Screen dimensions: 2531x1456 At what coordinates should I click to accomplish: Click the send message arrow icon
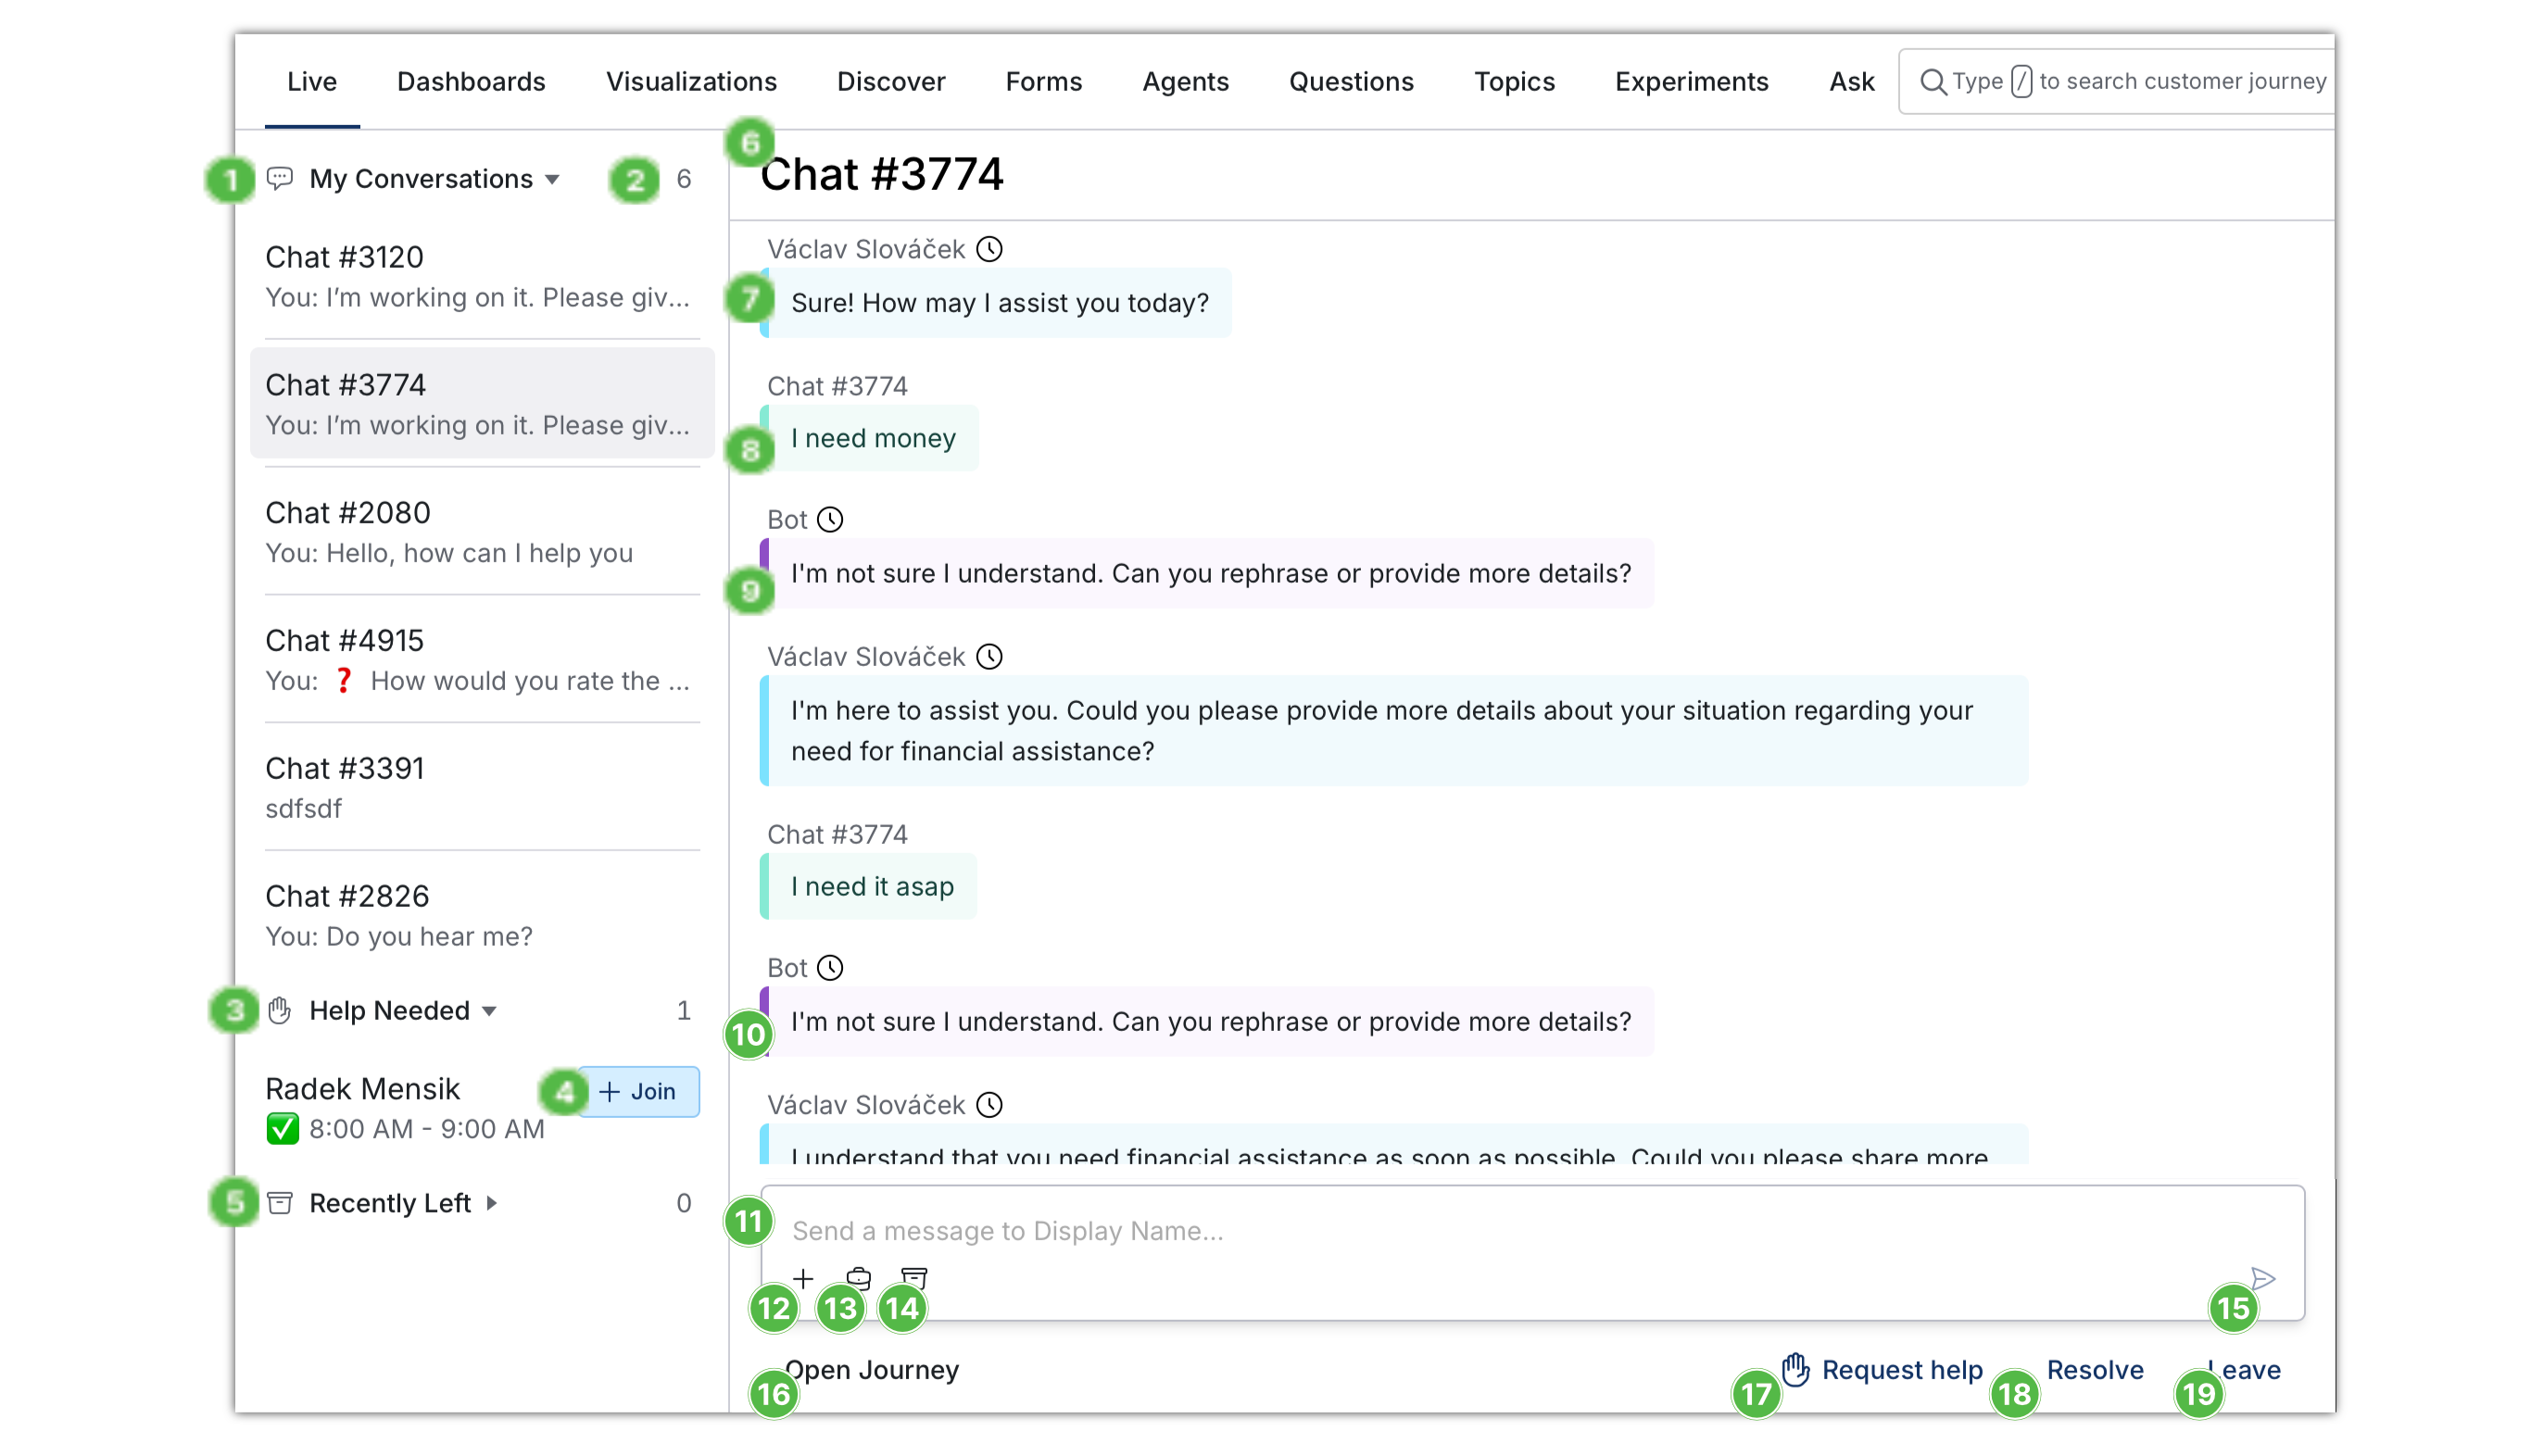(x=2263, y=1278)
